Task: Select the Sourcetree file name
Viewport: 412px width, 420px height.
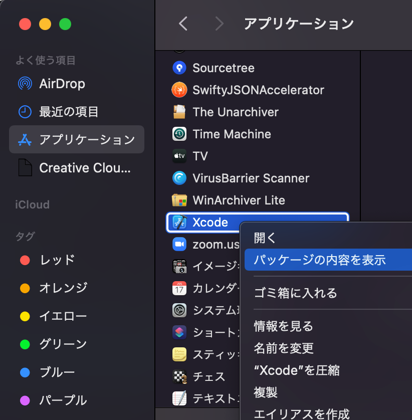Action: [224, 68]
